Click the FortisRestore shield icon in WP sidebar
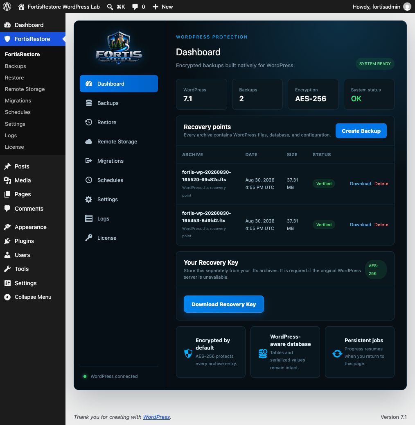 [7, 39]
